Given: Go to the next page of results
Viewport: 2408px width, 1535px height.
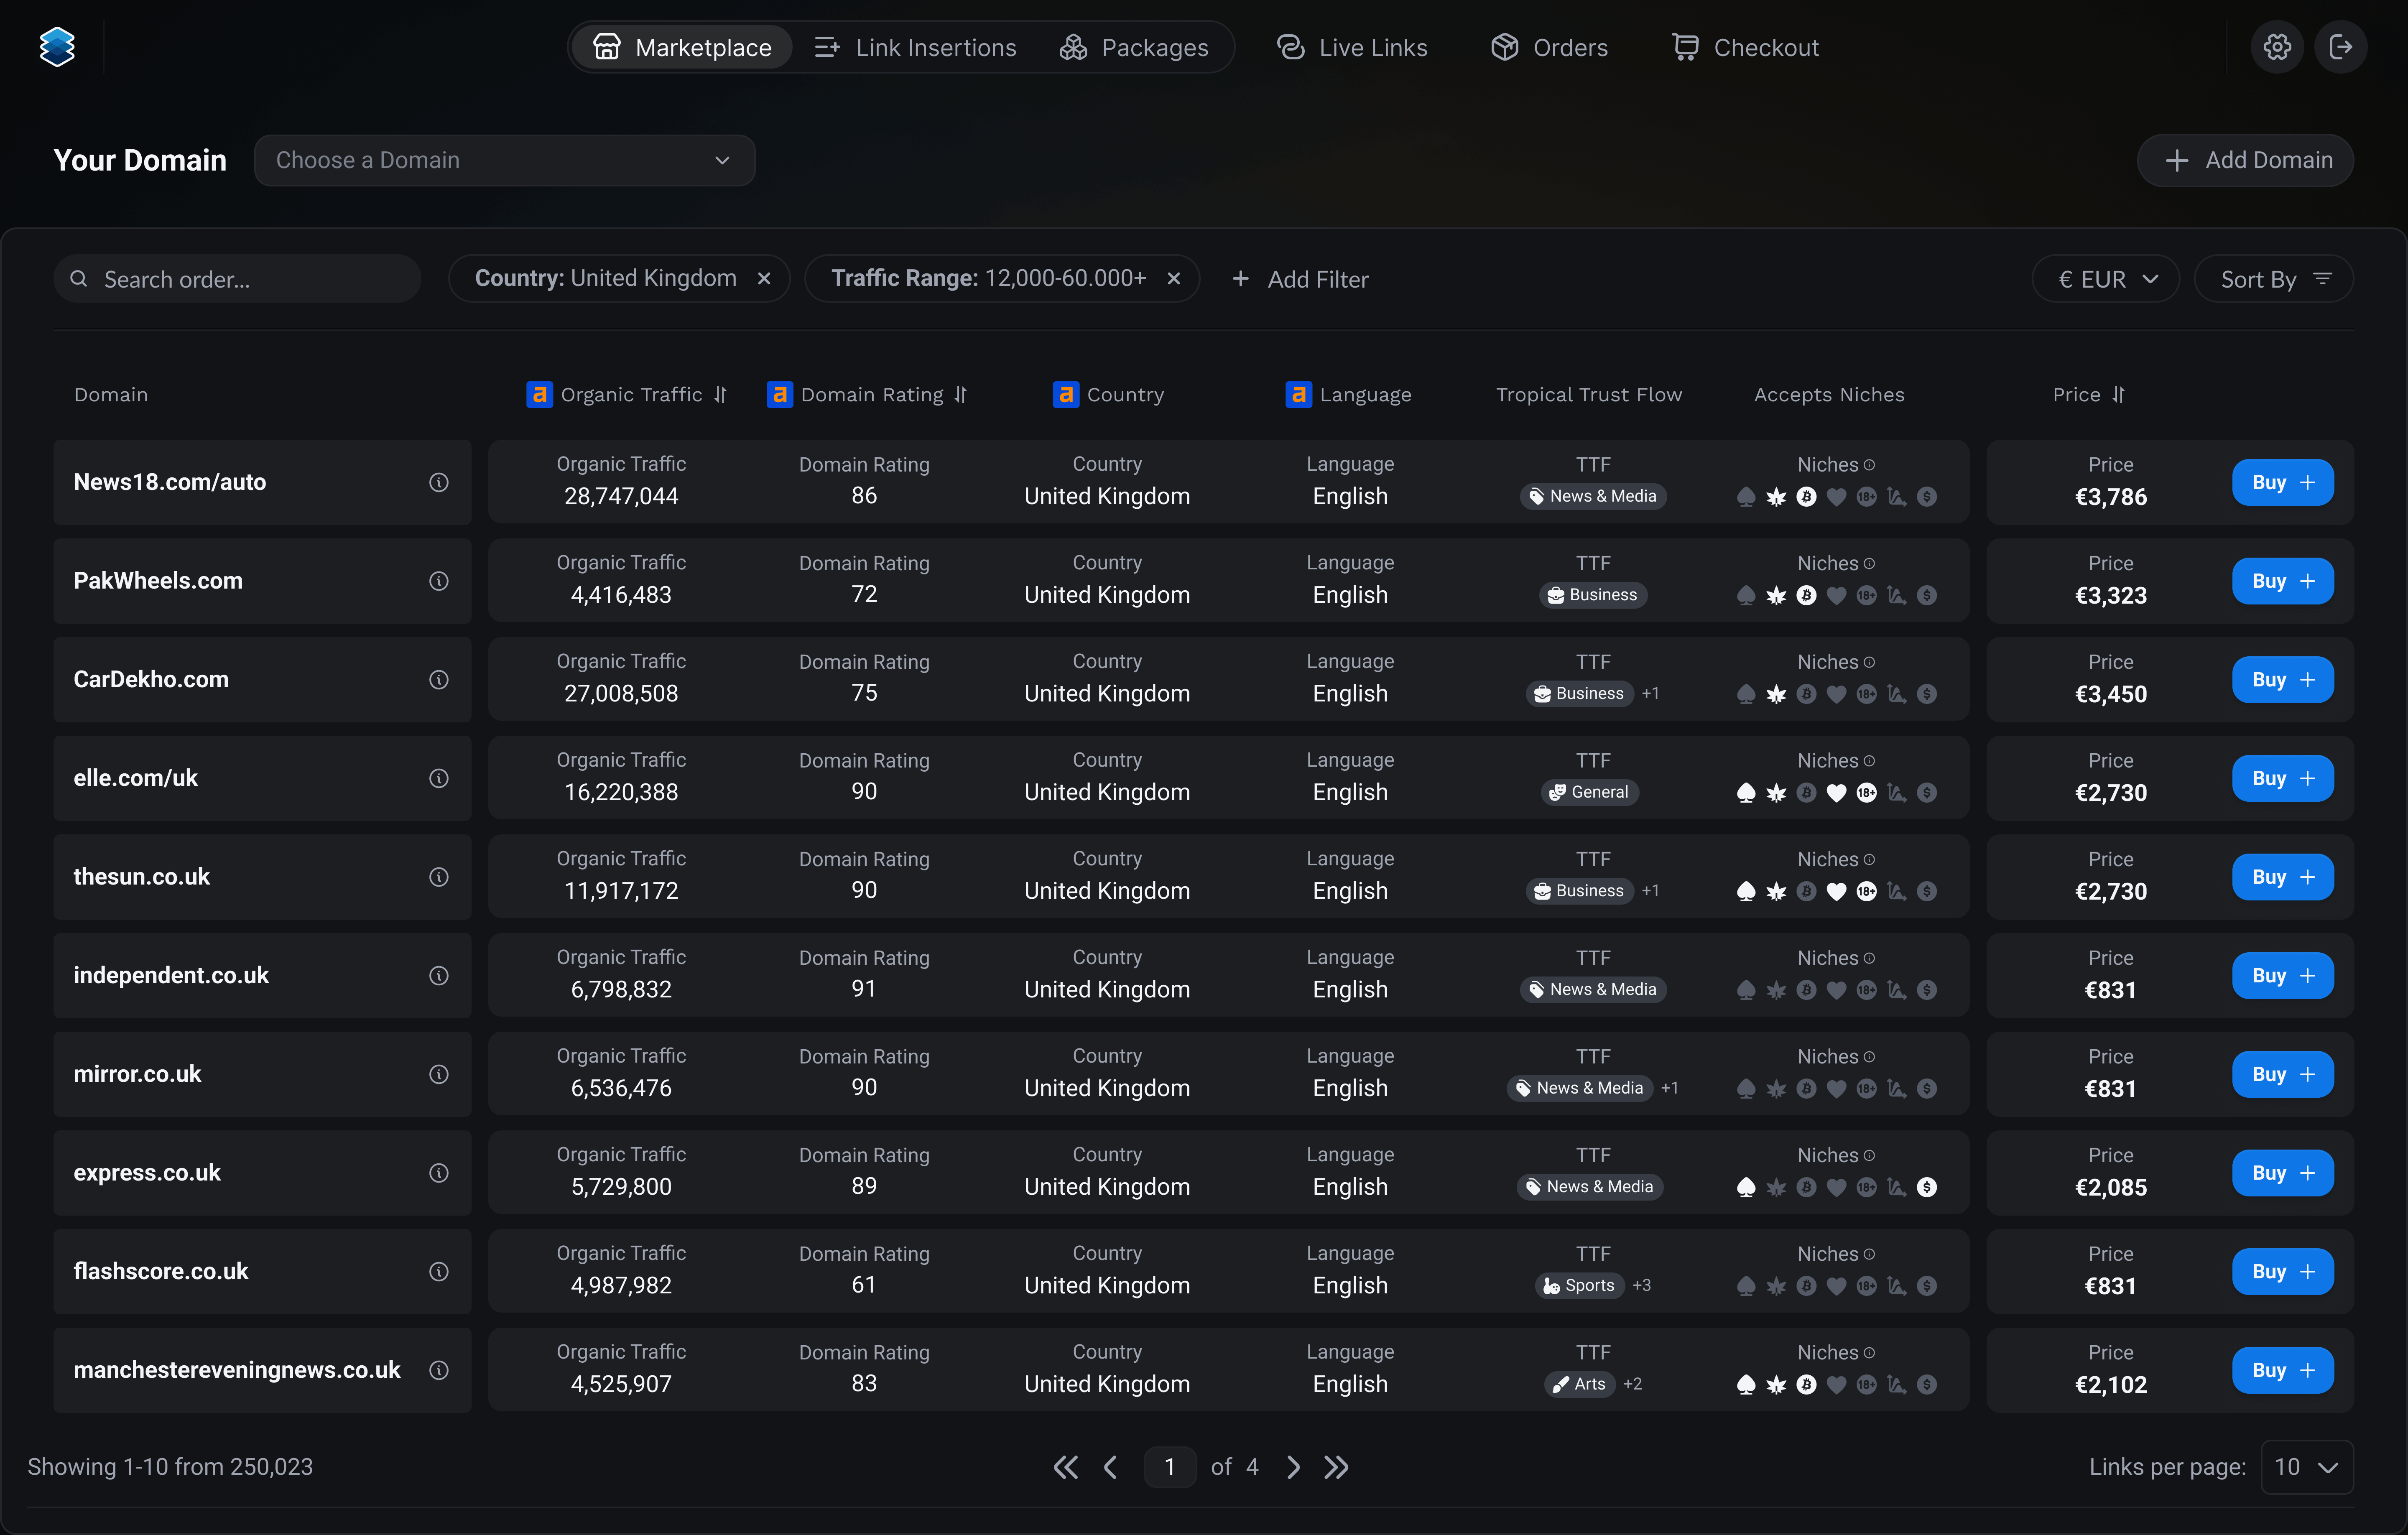Looking at the screenshot, I should [1293, 1467].
